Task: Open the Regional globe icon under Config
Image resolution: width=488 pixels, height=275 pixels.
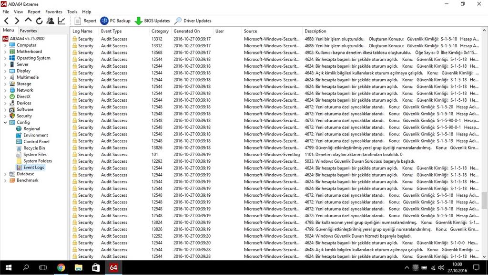Action: [x=19, y=129]
